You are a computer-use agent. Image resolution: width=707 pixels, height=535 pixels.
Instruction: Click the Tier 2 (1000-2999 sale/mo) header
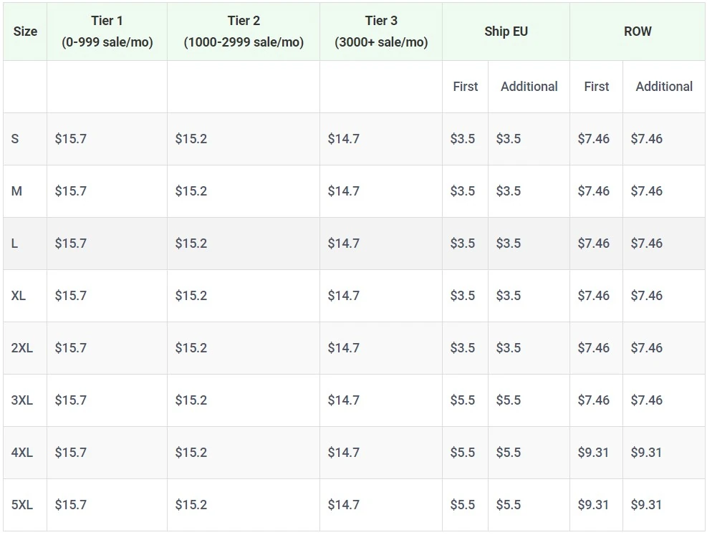click(x=244, y=32)
